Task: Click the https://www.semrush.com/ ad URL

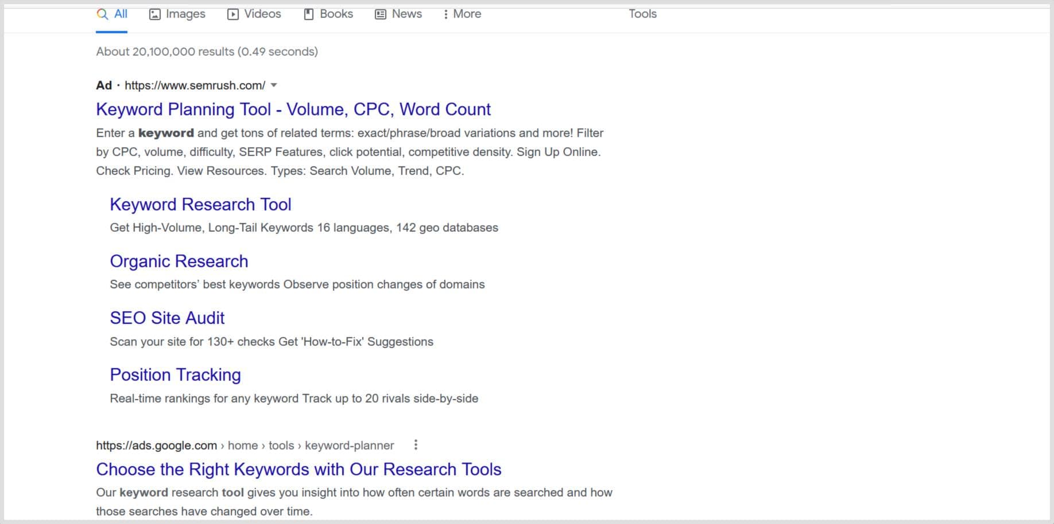Action: (x=195, y=85)
